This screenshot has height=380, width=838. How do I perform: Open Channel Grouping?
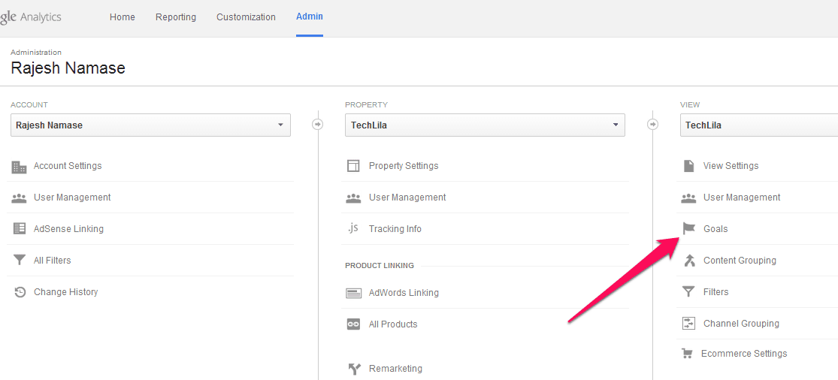(x=741, y=324)
